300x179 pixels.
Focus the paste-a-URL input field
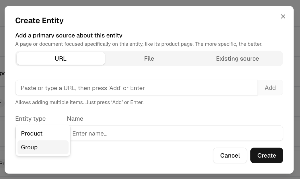tap(137, 88)
